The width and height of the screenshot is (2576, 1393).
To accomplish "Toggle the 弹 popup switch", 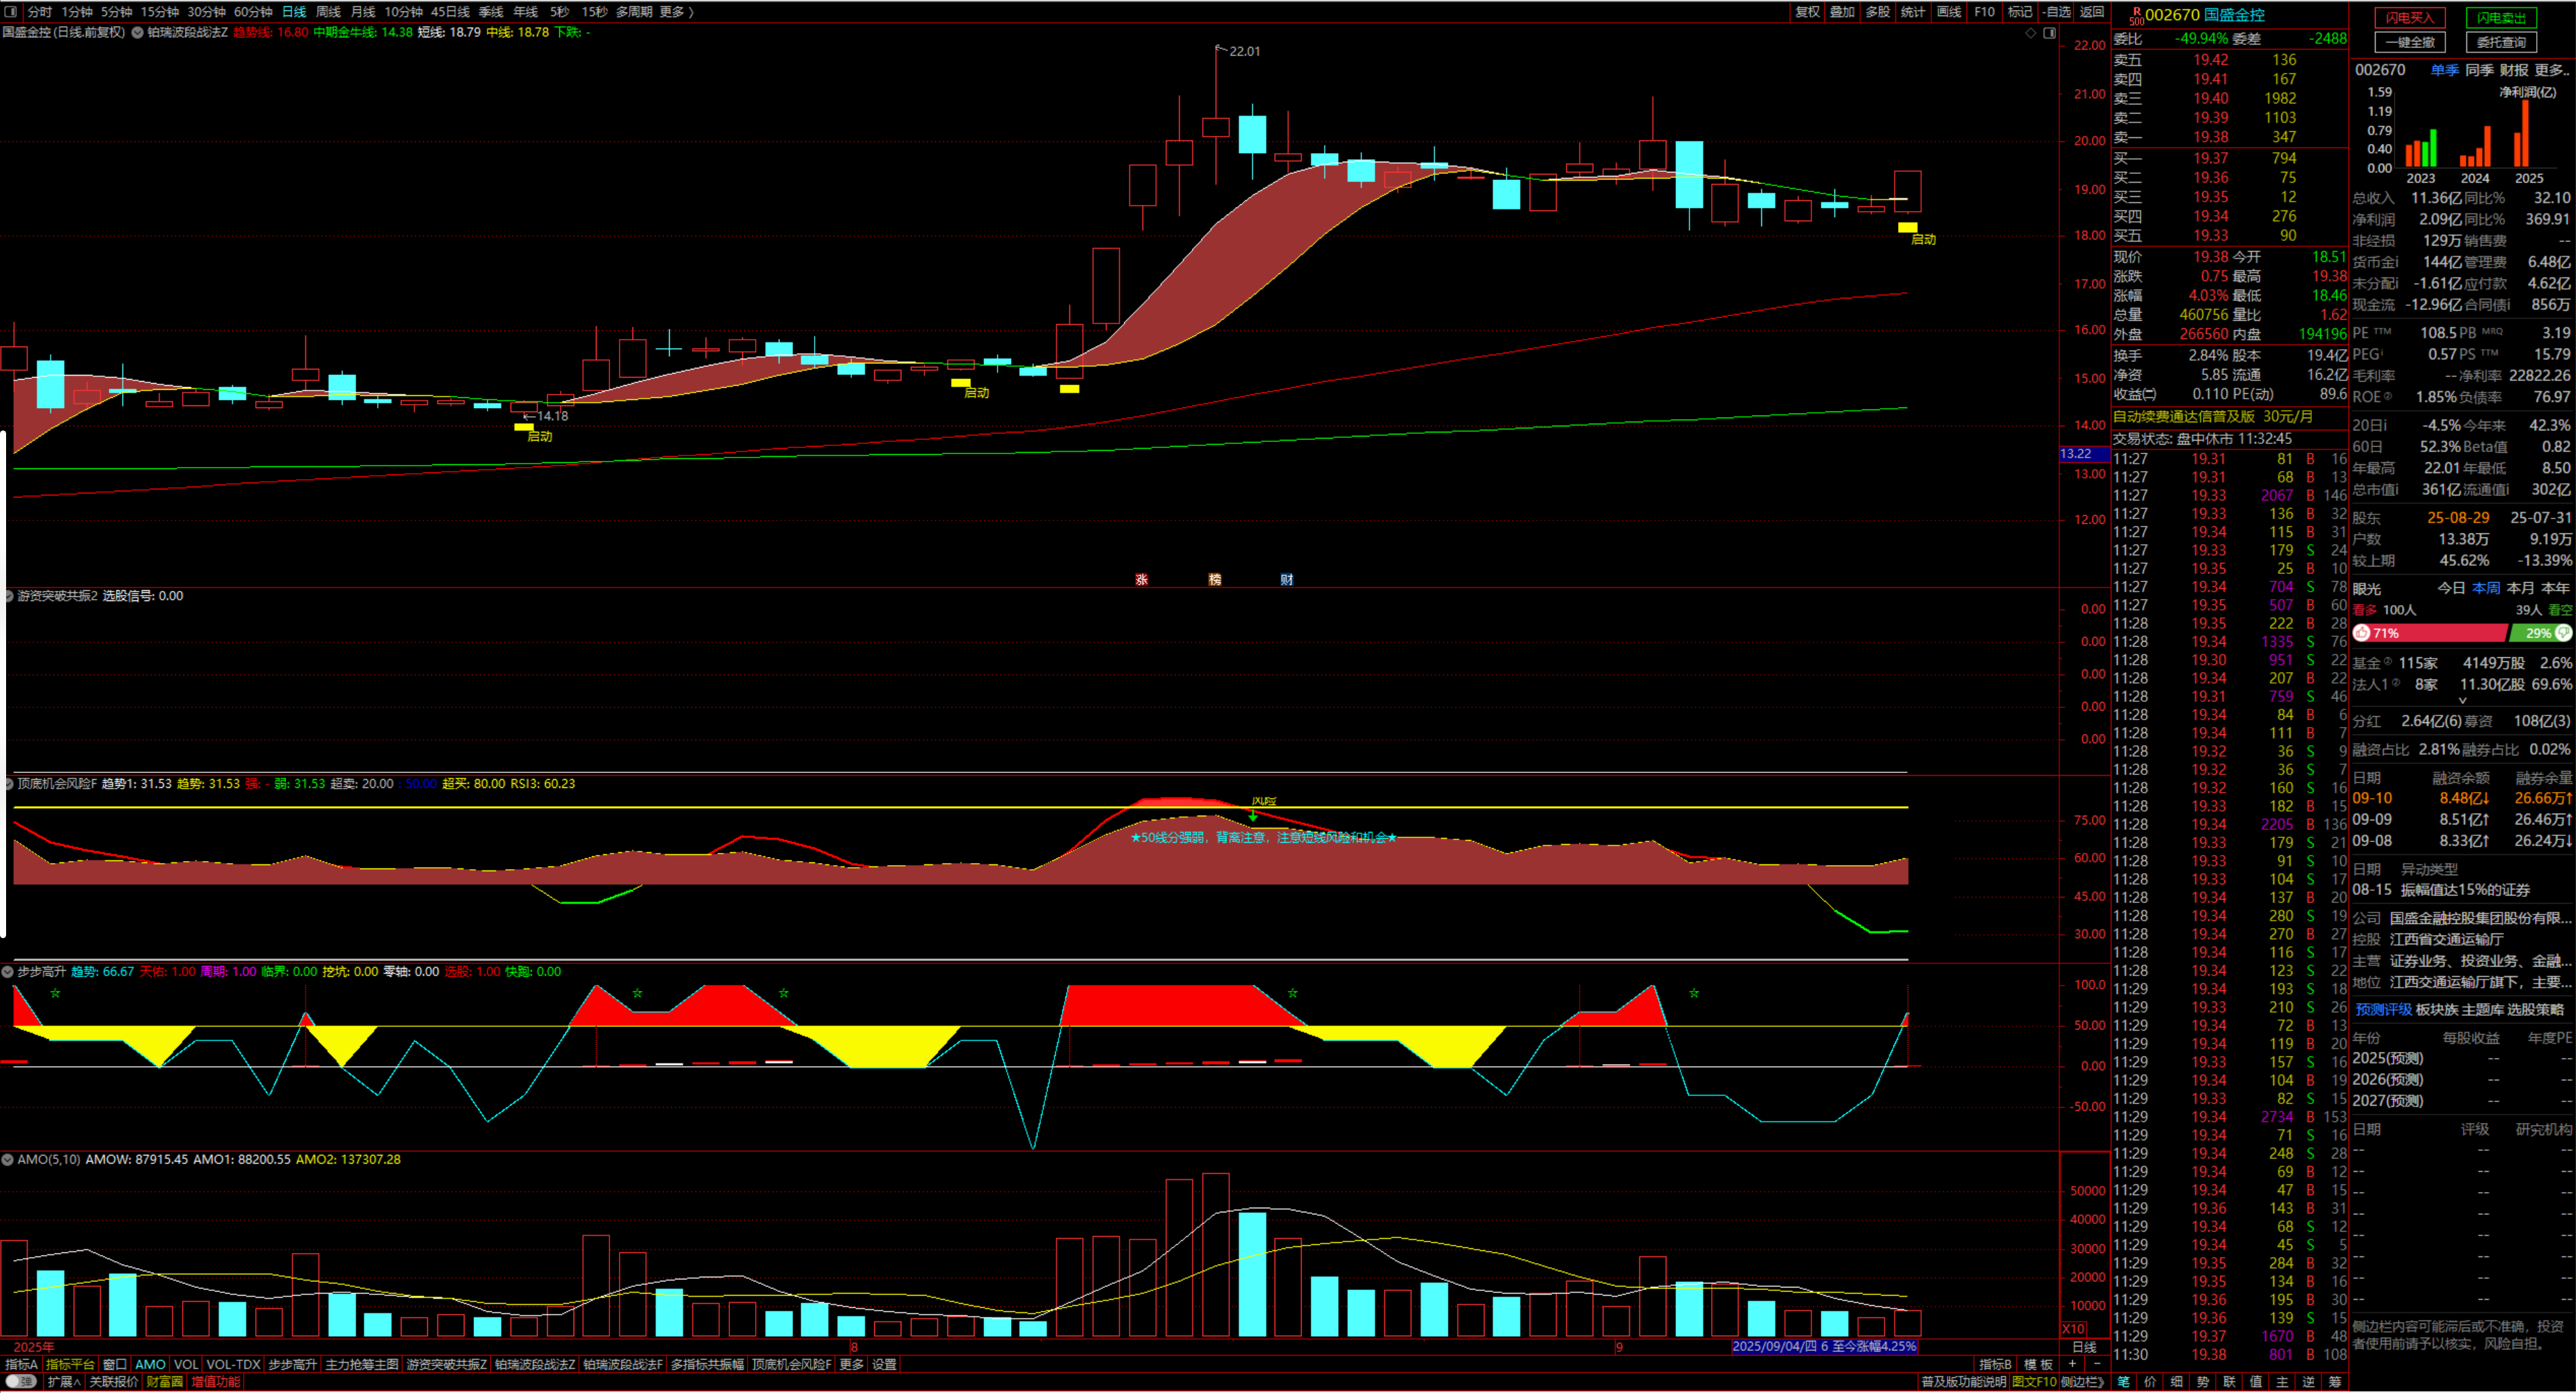I will (21, 1382).
